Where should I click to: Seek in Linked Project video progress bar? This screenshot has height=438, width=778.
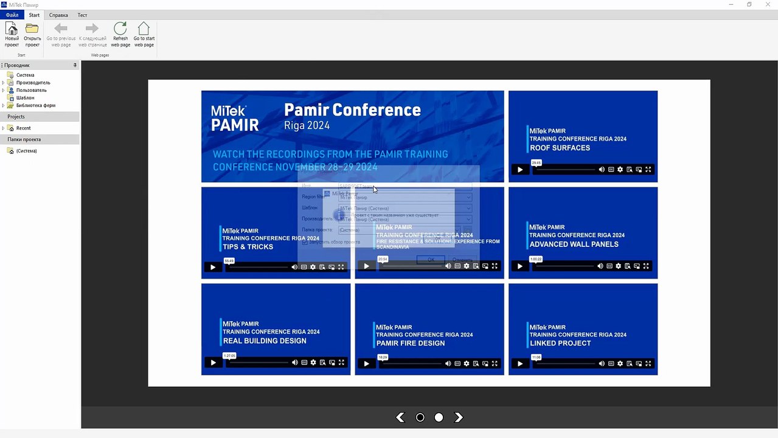564,364
